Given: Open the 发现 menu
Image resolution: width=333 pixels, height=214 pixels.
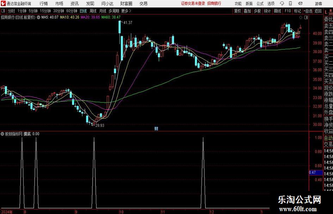Looking at the screenshot, I should pos(90,4).
